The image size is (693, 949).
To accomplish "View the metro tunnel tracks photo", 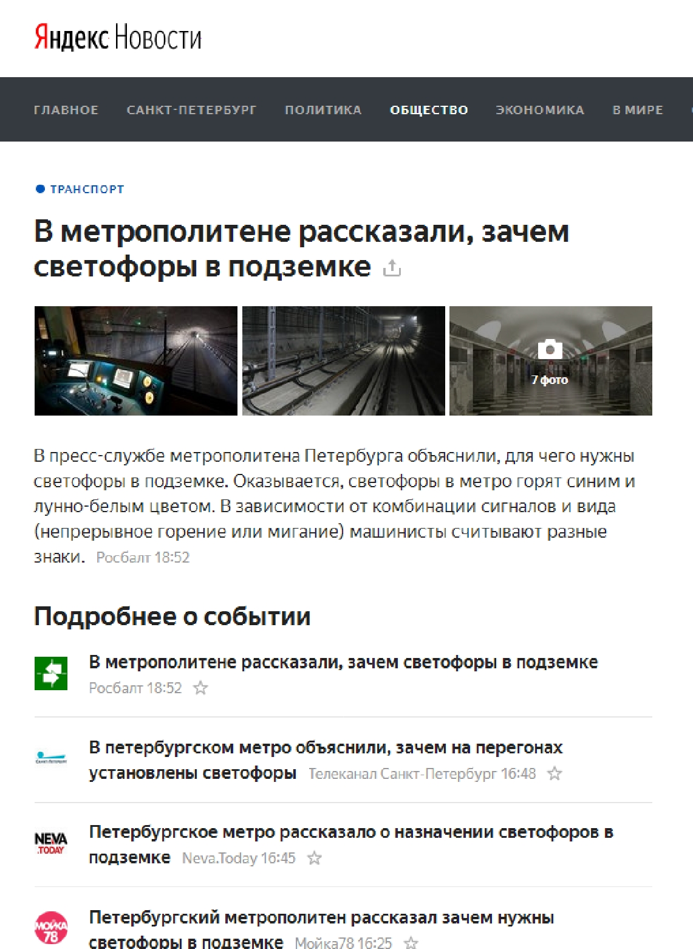I will pyautogui.click(x=343, y=361).
